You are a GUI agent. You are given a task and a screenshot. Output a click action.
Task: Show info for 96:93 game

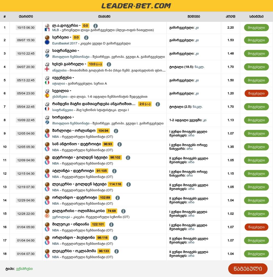(120, 144)
